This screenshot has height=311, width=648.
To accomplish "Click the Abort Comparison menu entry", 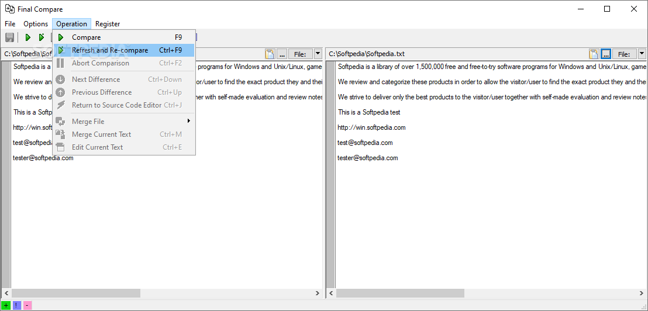I will tap(124, 63).
